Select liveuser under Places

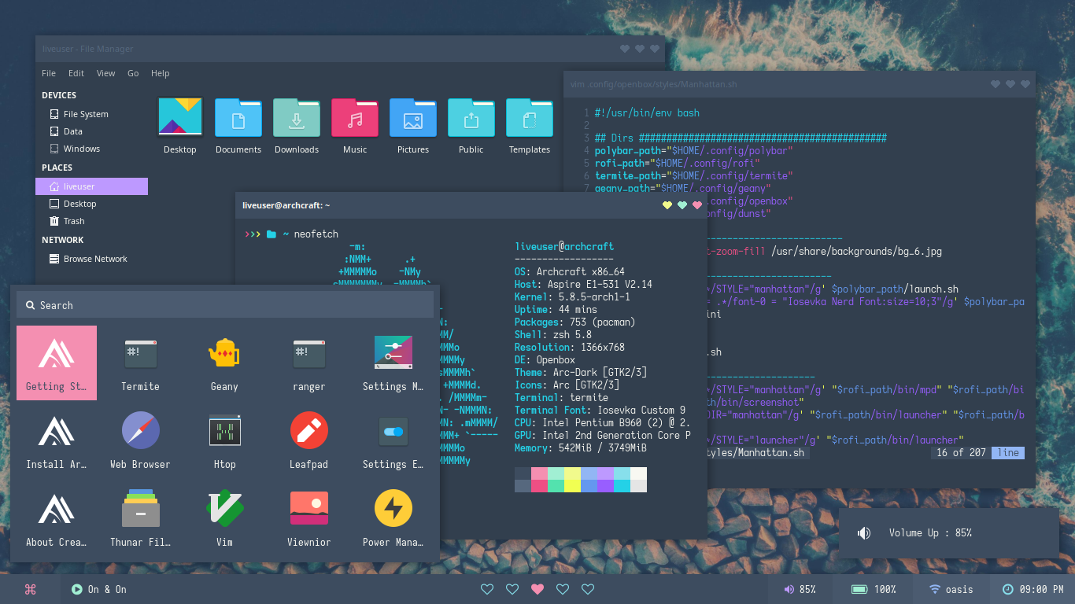pyautogui.click(x=91, y=186)
